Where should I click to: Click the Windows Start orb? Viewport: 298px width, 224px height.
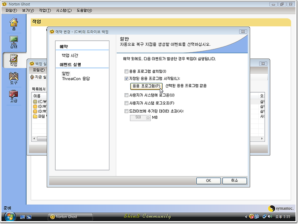[10, 217]
